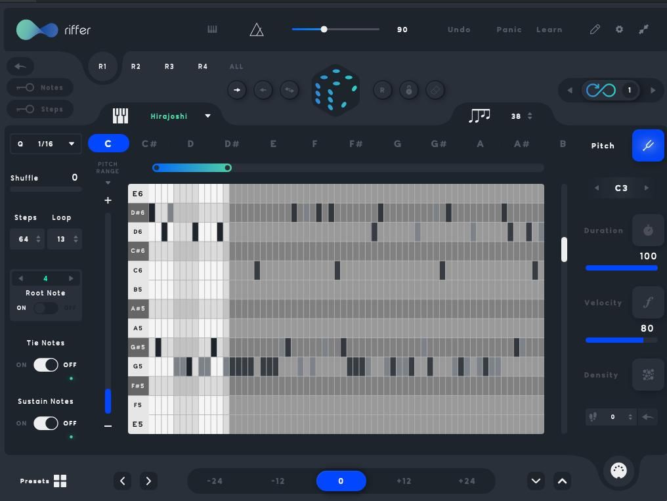Click the swap arrows button
This screenshot has width=667, height=501.
[290, 90]
